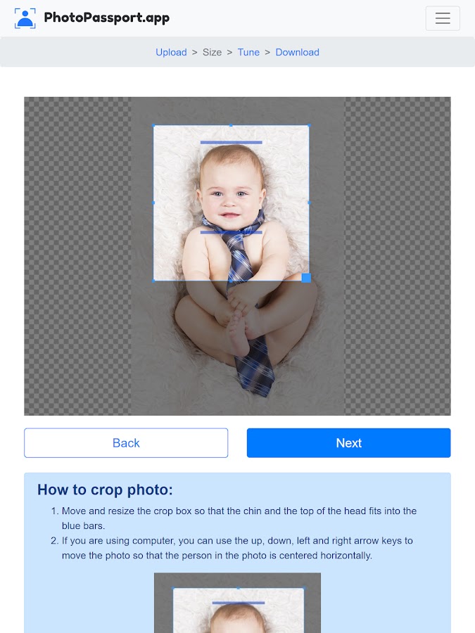
Task: Click the example crop image under instructions
Action: coord(238,603)
